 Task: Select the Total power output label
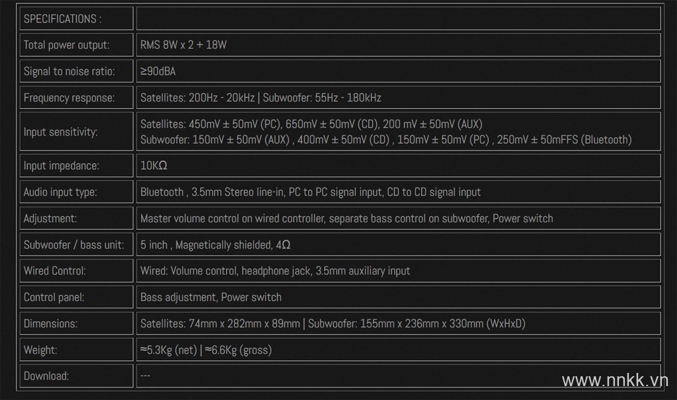tap(67, 45)
